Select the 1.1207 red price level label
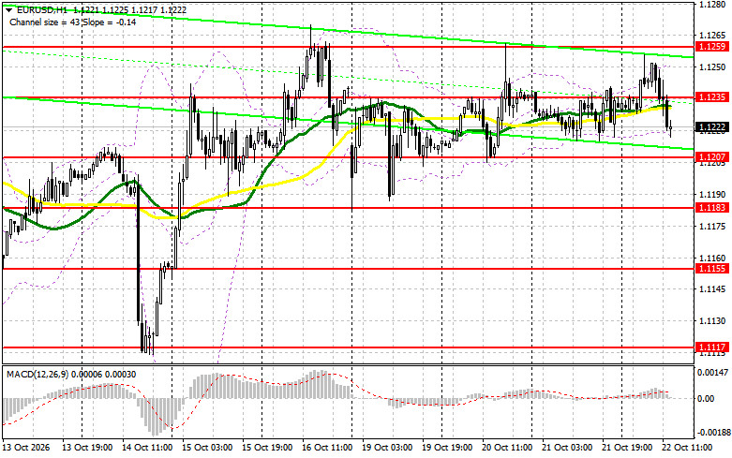 pyautogui.click(x=712, y=157)
